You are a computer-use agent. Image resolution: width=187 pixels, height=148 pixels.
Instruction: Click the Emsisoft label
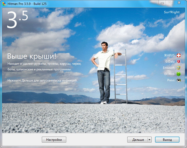pyautogui.click(x=169, y=68)
